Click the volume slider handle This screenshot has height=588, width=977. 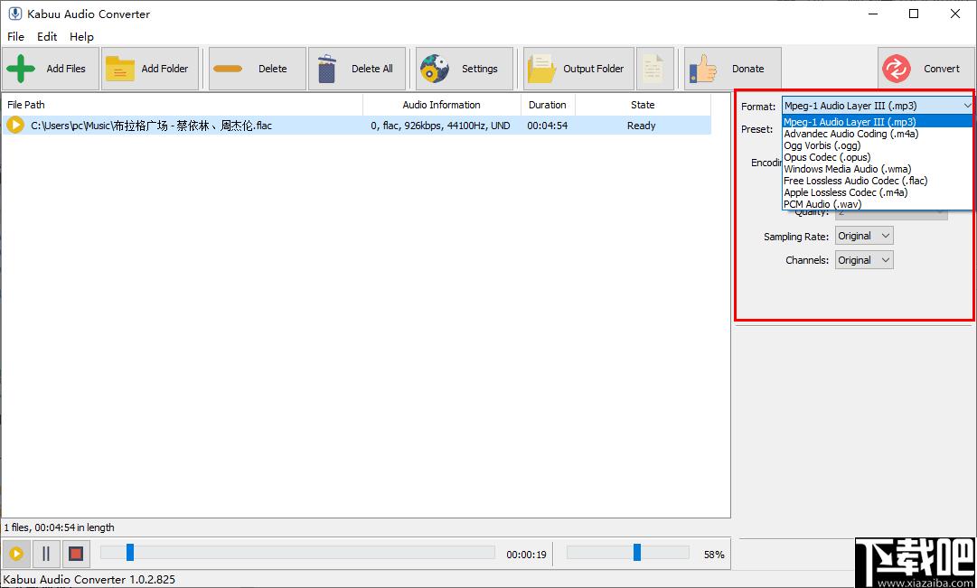pyautogui.click(x=637, y=552)
